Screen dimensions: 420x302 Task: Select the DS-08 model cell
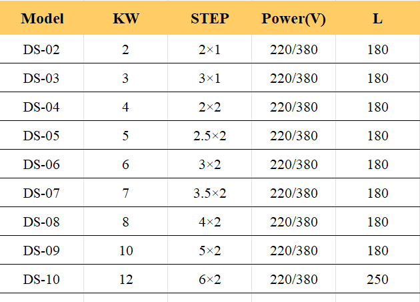42,222
